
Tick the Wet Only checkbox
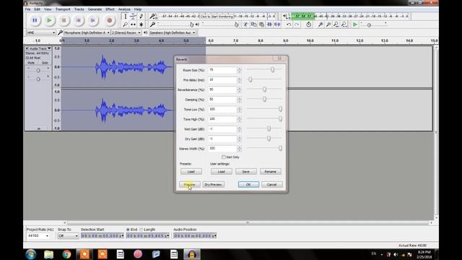(x=223, y=157)
